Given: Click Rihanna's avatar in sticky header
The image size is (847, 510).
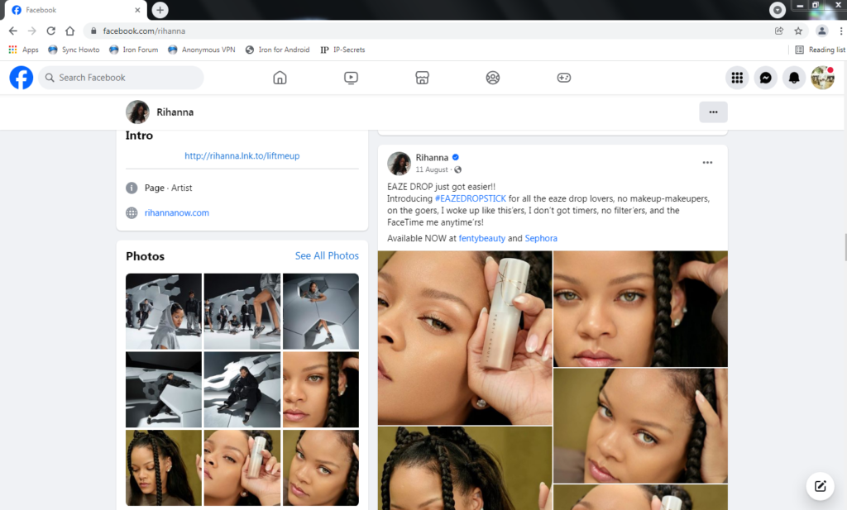Looking at the screenshot, I should 137,112.
